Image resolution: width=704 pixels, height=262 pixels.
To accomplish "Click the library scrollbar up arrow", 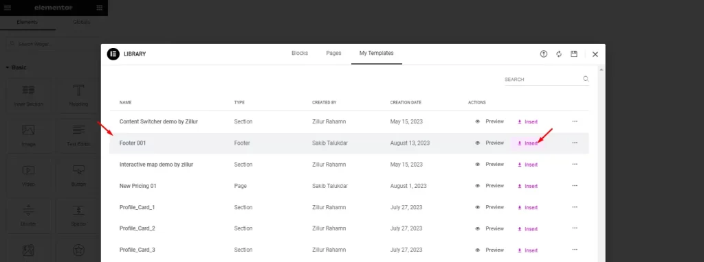I will pos(601,70).
